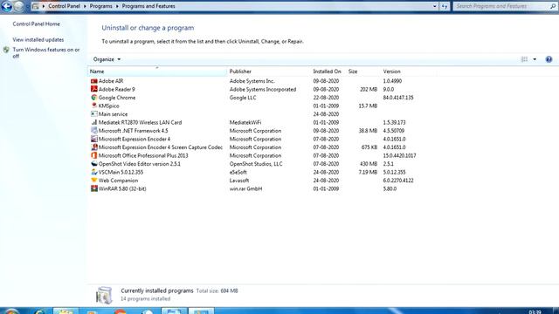Click the Programs breadcrumb
This screenshot has width=559, height=314.
click(x=101, y=6)
